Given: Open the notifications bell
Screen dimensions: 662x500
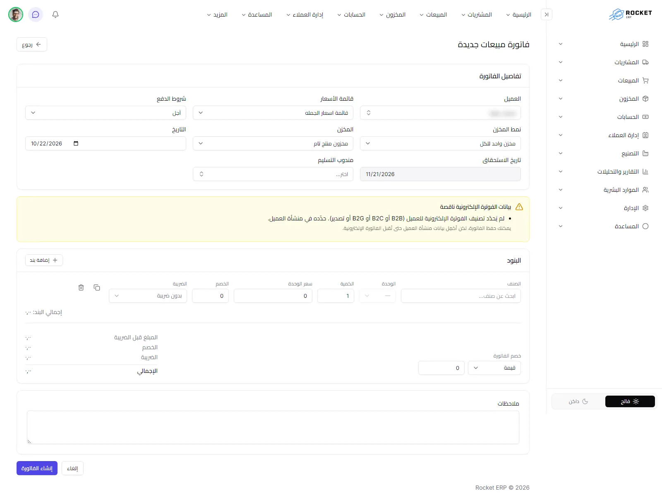Looking at the screenshot, I should (55, 14).
